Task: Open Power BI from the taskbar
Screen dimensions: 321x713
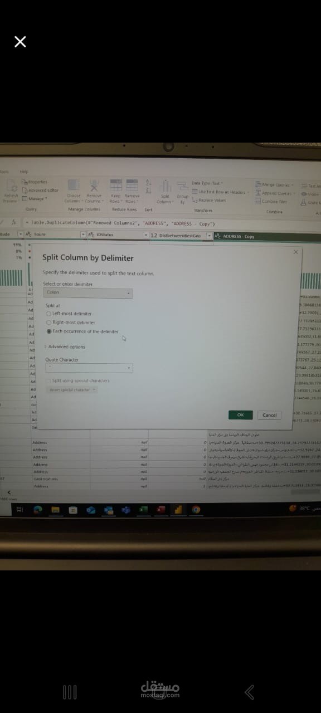Action: tap(178, 509)
